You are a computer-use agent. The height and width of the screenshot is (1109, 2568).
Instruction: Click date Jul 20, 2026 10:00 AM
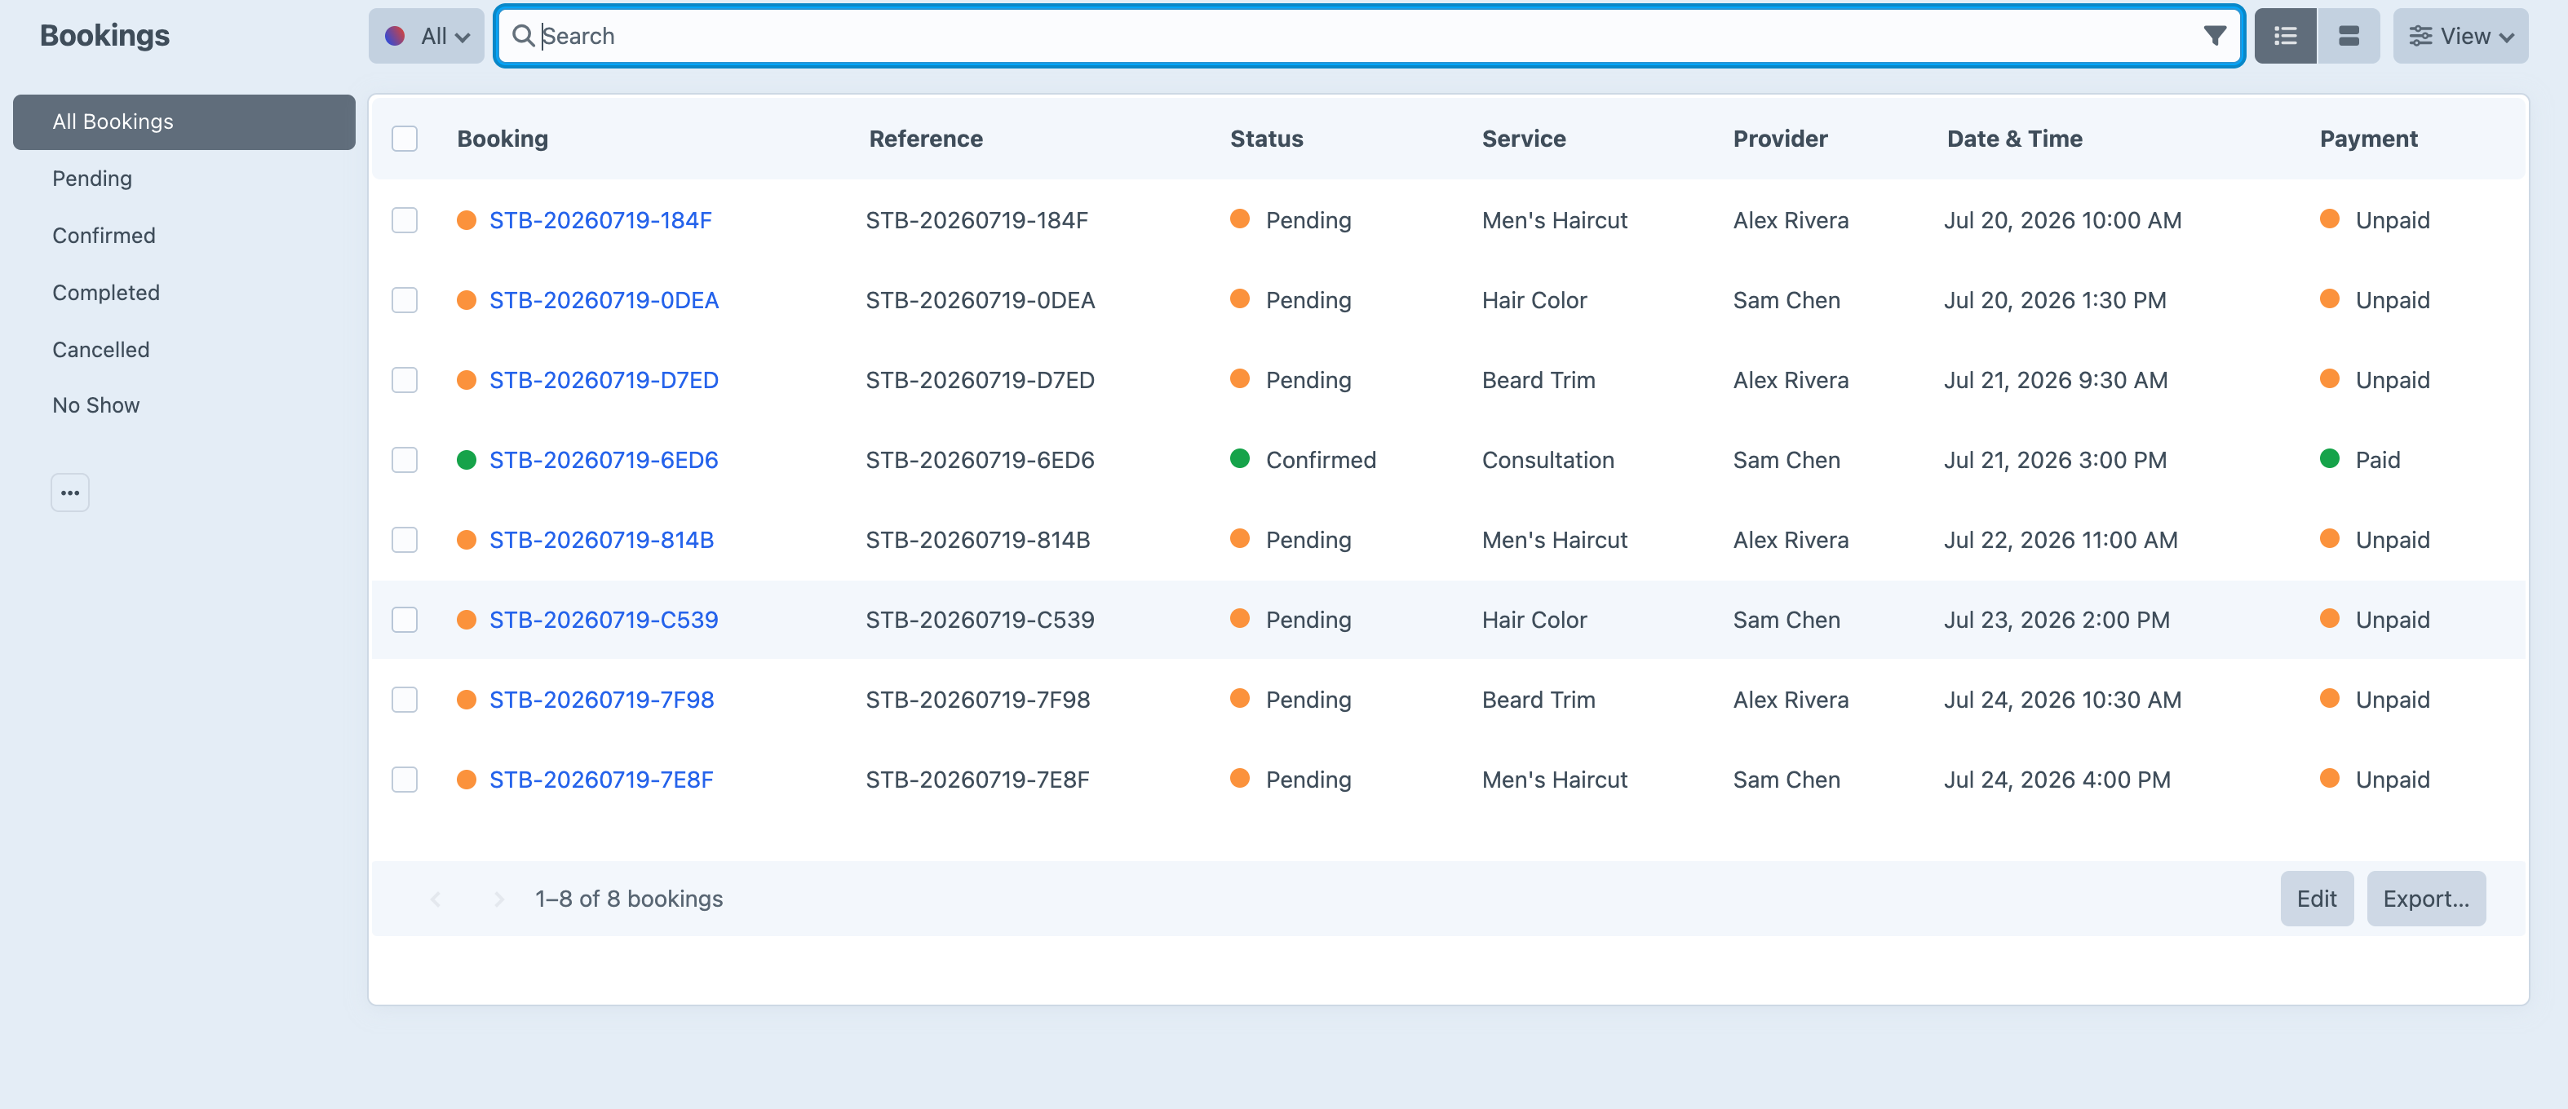(x=2061, y=220)
